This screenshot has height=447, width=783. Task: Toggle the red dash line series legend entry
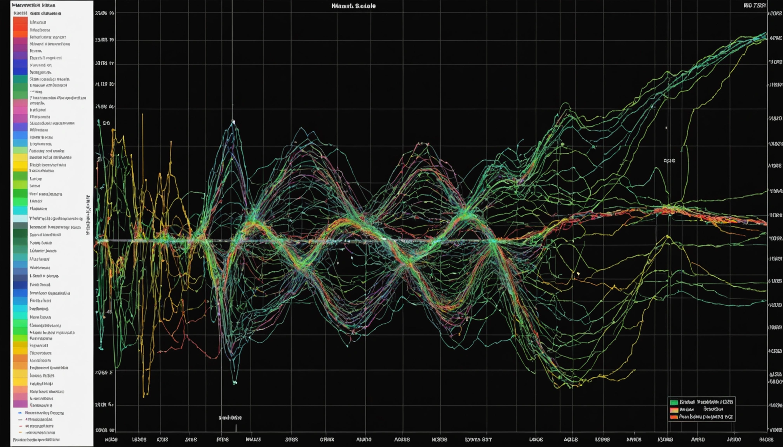click(20, 426)
